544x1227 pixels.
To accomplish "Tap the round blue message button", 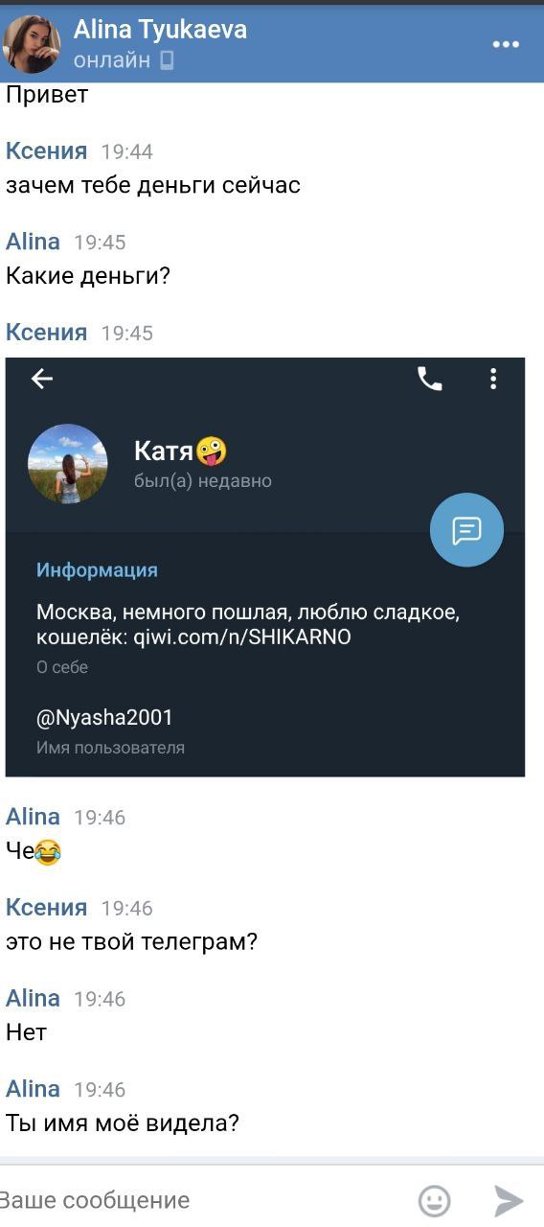I will click(466, 530).
